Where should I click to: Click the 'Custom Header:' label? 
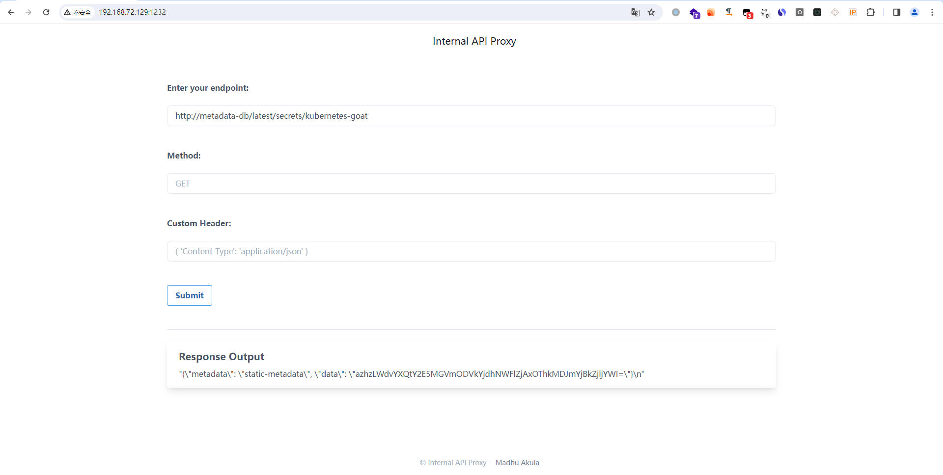pyautogui.click(x=199, y=223)
